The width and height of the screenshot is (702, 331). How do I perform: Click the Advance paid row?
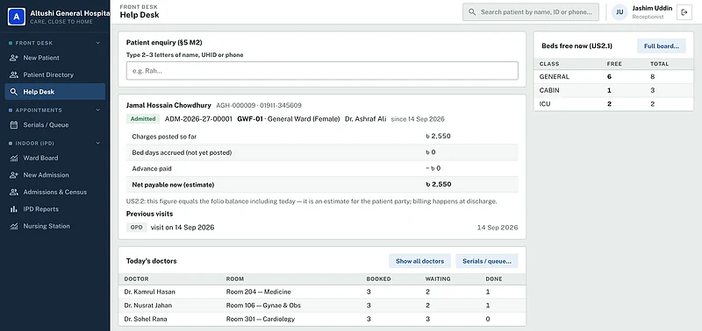322,168
